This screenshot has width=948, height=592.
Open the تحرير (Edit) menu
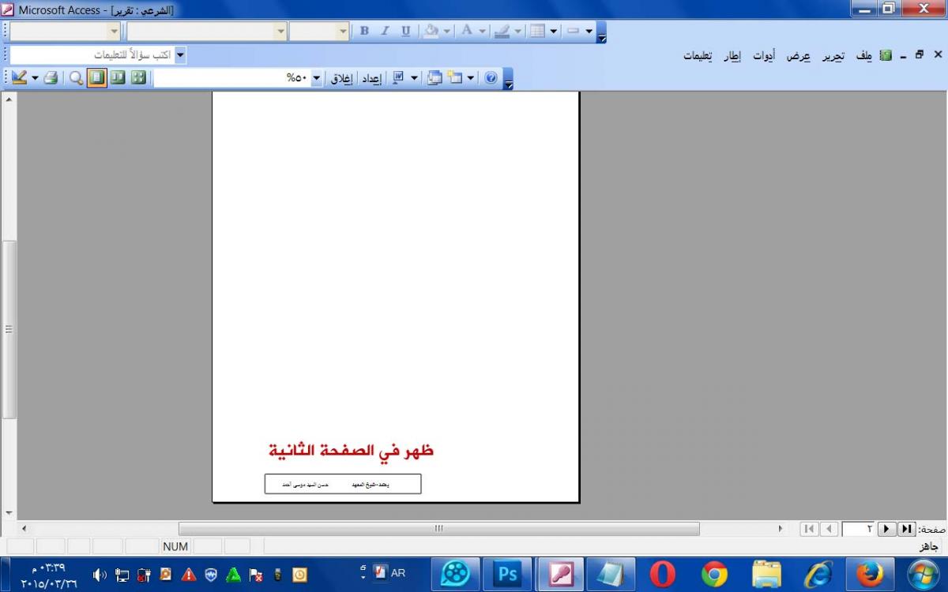[x=833, y=55]
